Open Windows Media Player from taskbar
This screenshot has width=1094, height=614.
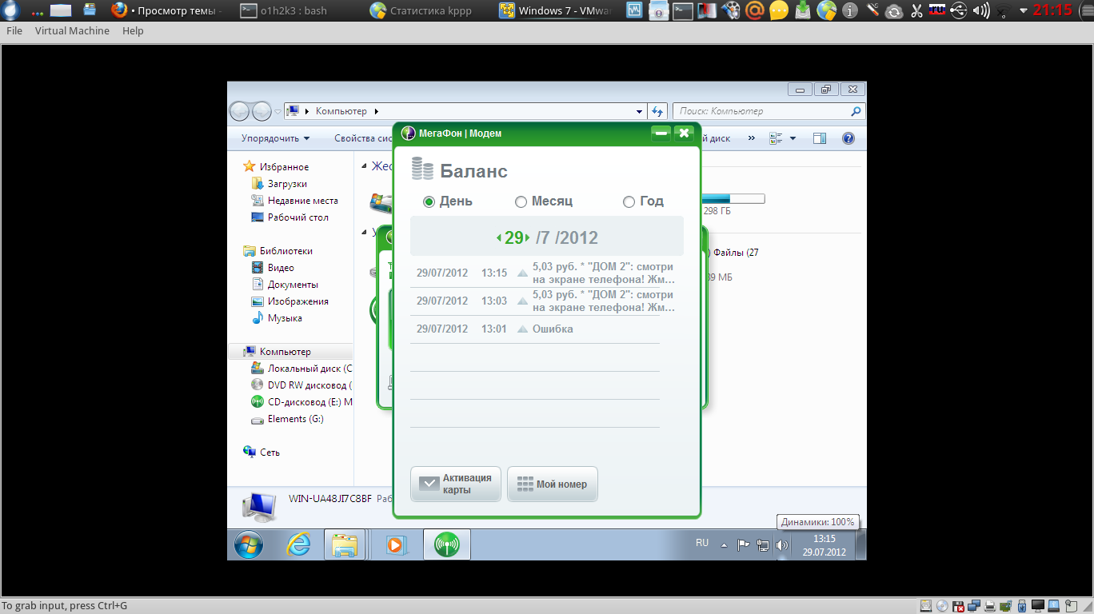pos(395,544)
